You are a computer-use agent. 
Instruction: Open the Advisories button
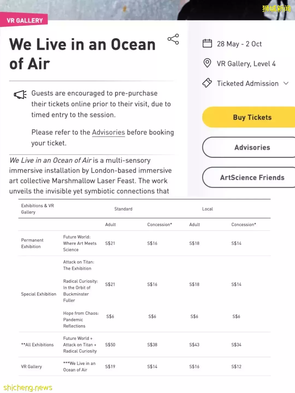(x=252, y=147)
